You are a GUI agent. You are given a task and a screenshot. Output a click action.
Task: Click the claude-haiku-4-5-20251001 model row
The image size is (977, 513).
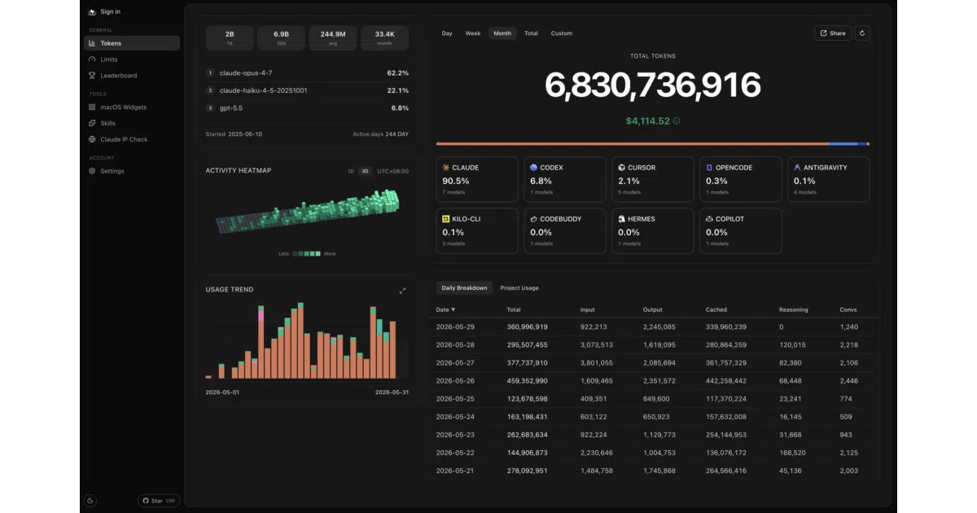pos(307,90)
